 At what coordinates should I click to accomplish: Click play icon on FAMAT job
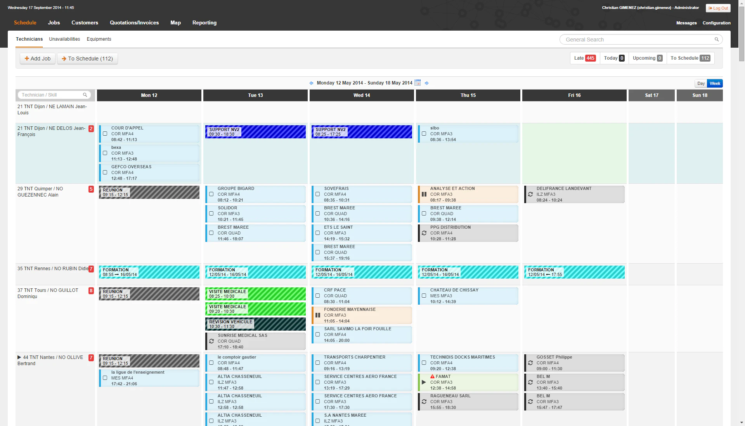tap(424, 382)
